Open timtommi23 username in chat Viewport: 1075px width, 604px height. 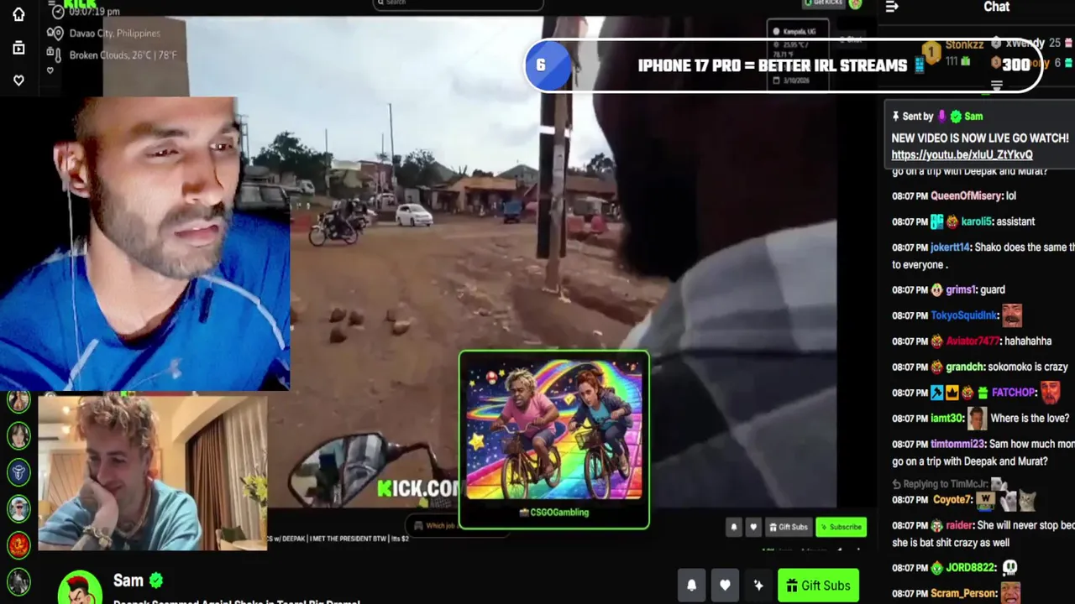[957, 445]
